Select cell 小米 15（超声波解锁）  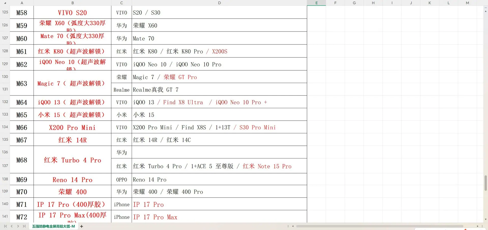tap(72, 114)
